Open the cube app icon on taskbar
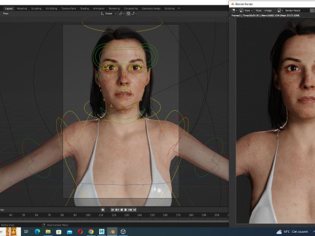 pos(123,231)
